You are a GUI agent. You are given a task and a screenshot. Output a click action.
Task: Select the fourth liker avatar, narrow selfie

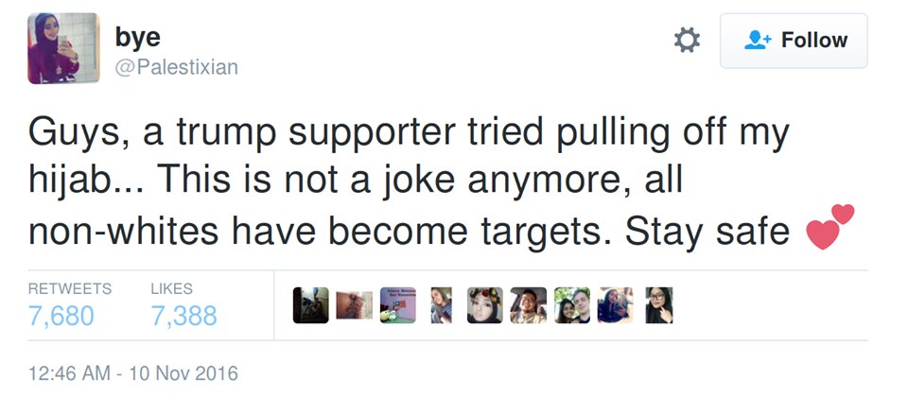(441, 304)
